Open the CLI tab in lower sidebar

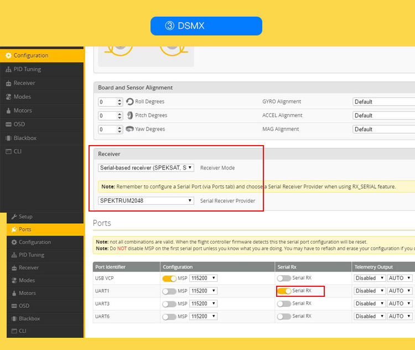(22, 331)
